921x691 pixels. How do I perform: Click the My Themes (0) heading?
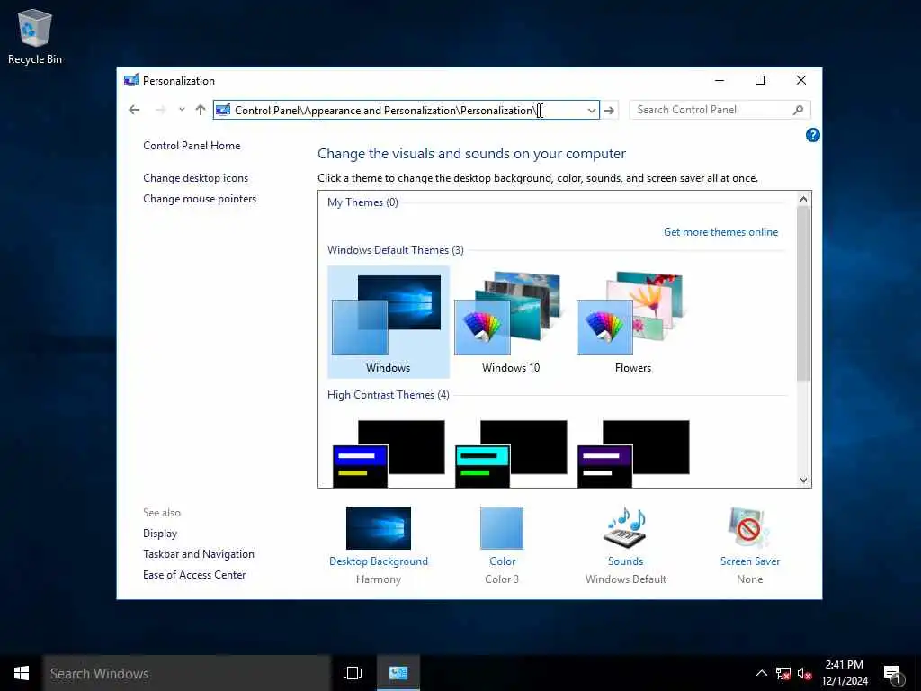362,202
